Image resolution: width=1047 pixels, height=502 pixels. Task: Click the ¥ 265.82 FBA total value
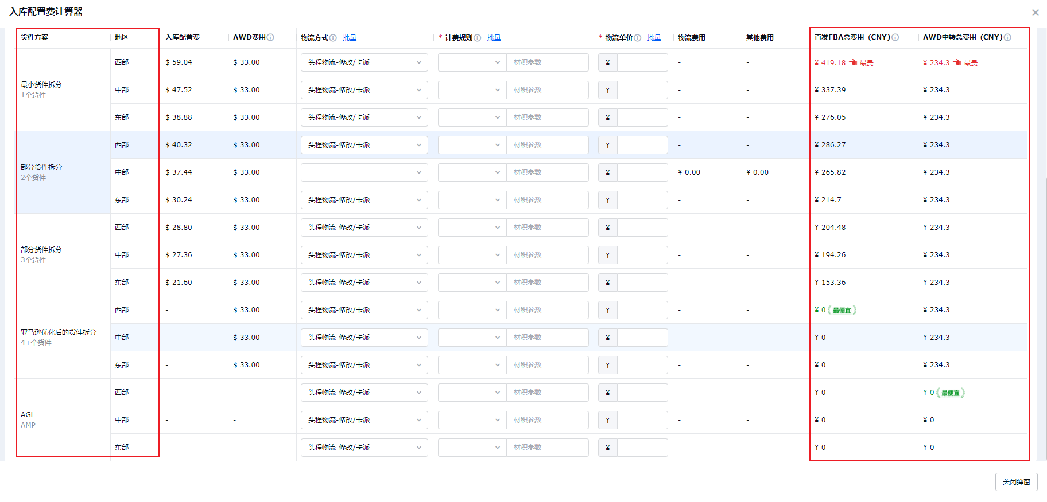point(830,172)
